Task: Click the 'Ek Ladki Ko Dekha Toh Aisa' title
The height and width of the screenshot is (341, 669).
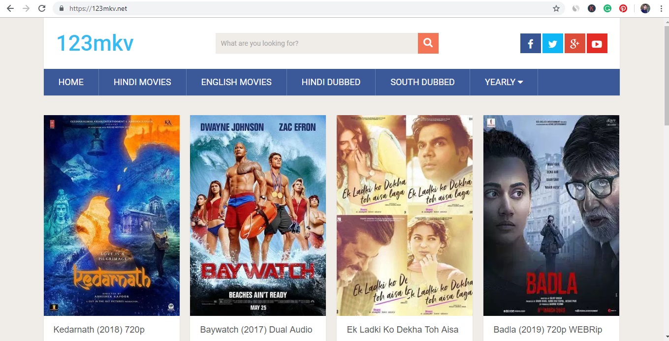Action: click(403, 330)
